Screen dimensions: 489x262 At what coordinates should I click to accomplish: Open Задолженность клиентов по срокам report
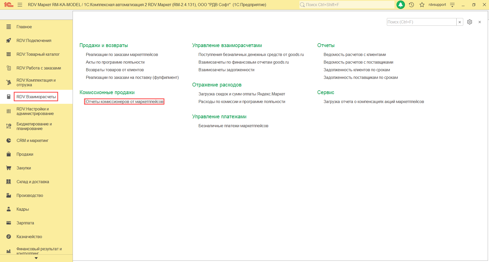point(357,70)
